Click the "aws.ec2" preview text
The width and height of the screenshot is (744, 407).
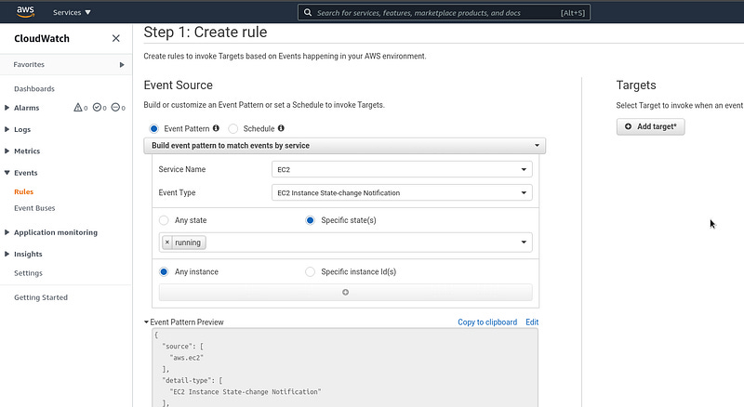coord(187,358)
